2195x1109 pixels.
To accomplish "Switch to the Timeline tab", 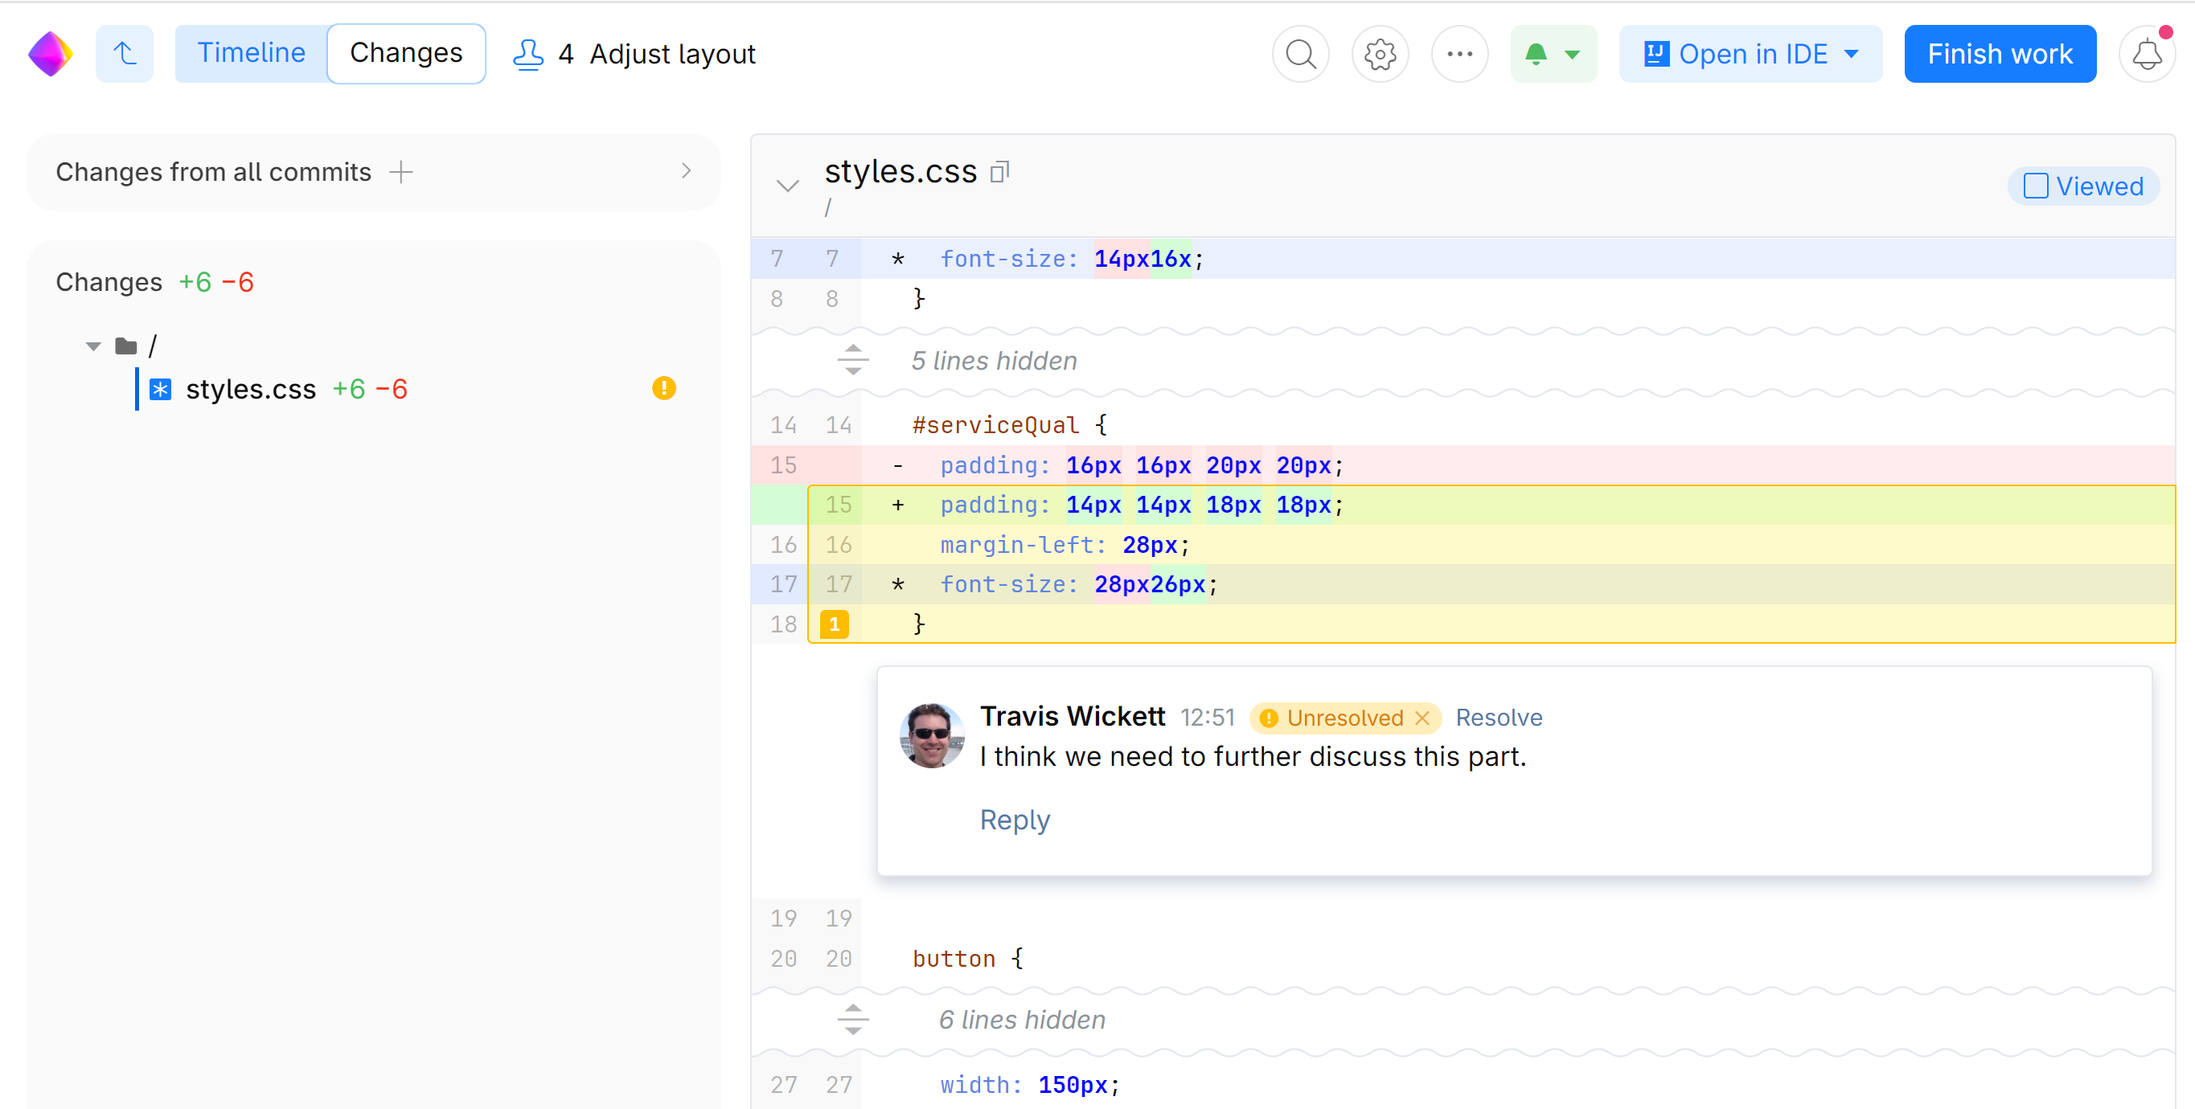I will click(251, 54).
